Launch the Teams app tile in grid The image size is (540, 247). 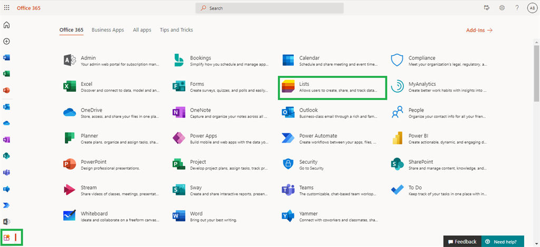[x=330, y=190]
